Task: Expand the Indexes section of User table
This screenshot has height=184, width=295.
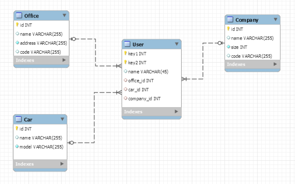Action: coord(176,111)
